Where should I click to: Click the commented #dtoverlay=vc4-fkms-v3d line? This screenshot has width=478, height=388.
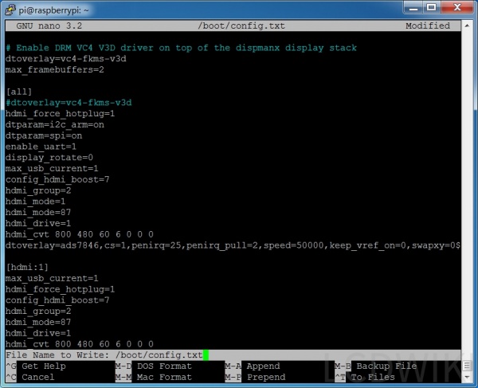[68, 103]
